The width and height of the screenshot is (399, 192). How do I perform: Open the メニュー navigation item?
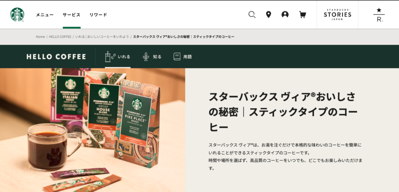tap(45, 15)
